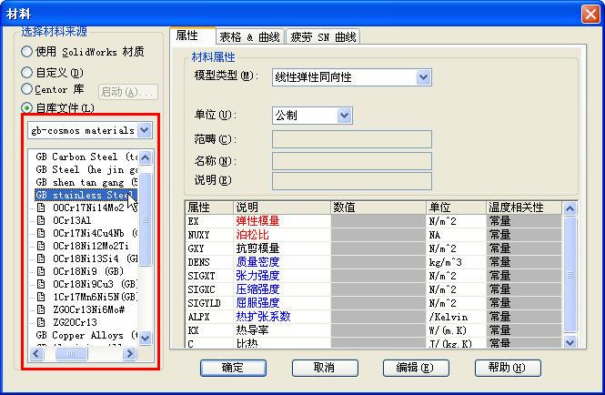
Task: Select ZG0Cr13Ni6Mo# material
Action: (x=89, y=309)
